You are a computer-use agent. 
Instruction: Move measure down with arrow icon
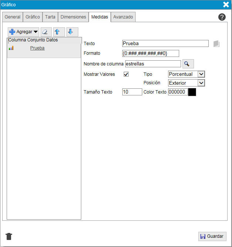pyautogui.click(x=72, y=32)
